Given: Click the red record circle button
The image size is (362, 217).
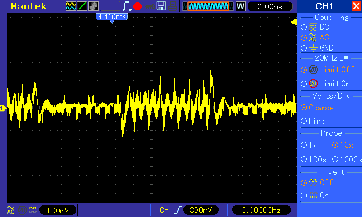Looking at the screenshot, I should click(x=138, y=6).
